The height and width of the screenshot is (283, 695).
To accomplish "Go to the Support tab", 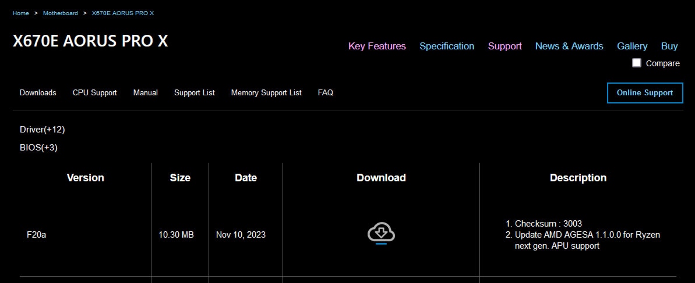I will click(505, 46).
